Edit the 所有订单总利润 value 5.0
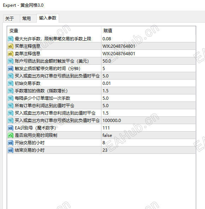 point(148,106)
